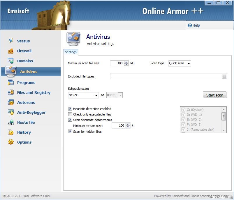This screenshot has height=200, width=234.
Task: Toggle Scan for hidden files checkbox
Action: (70, 132)
